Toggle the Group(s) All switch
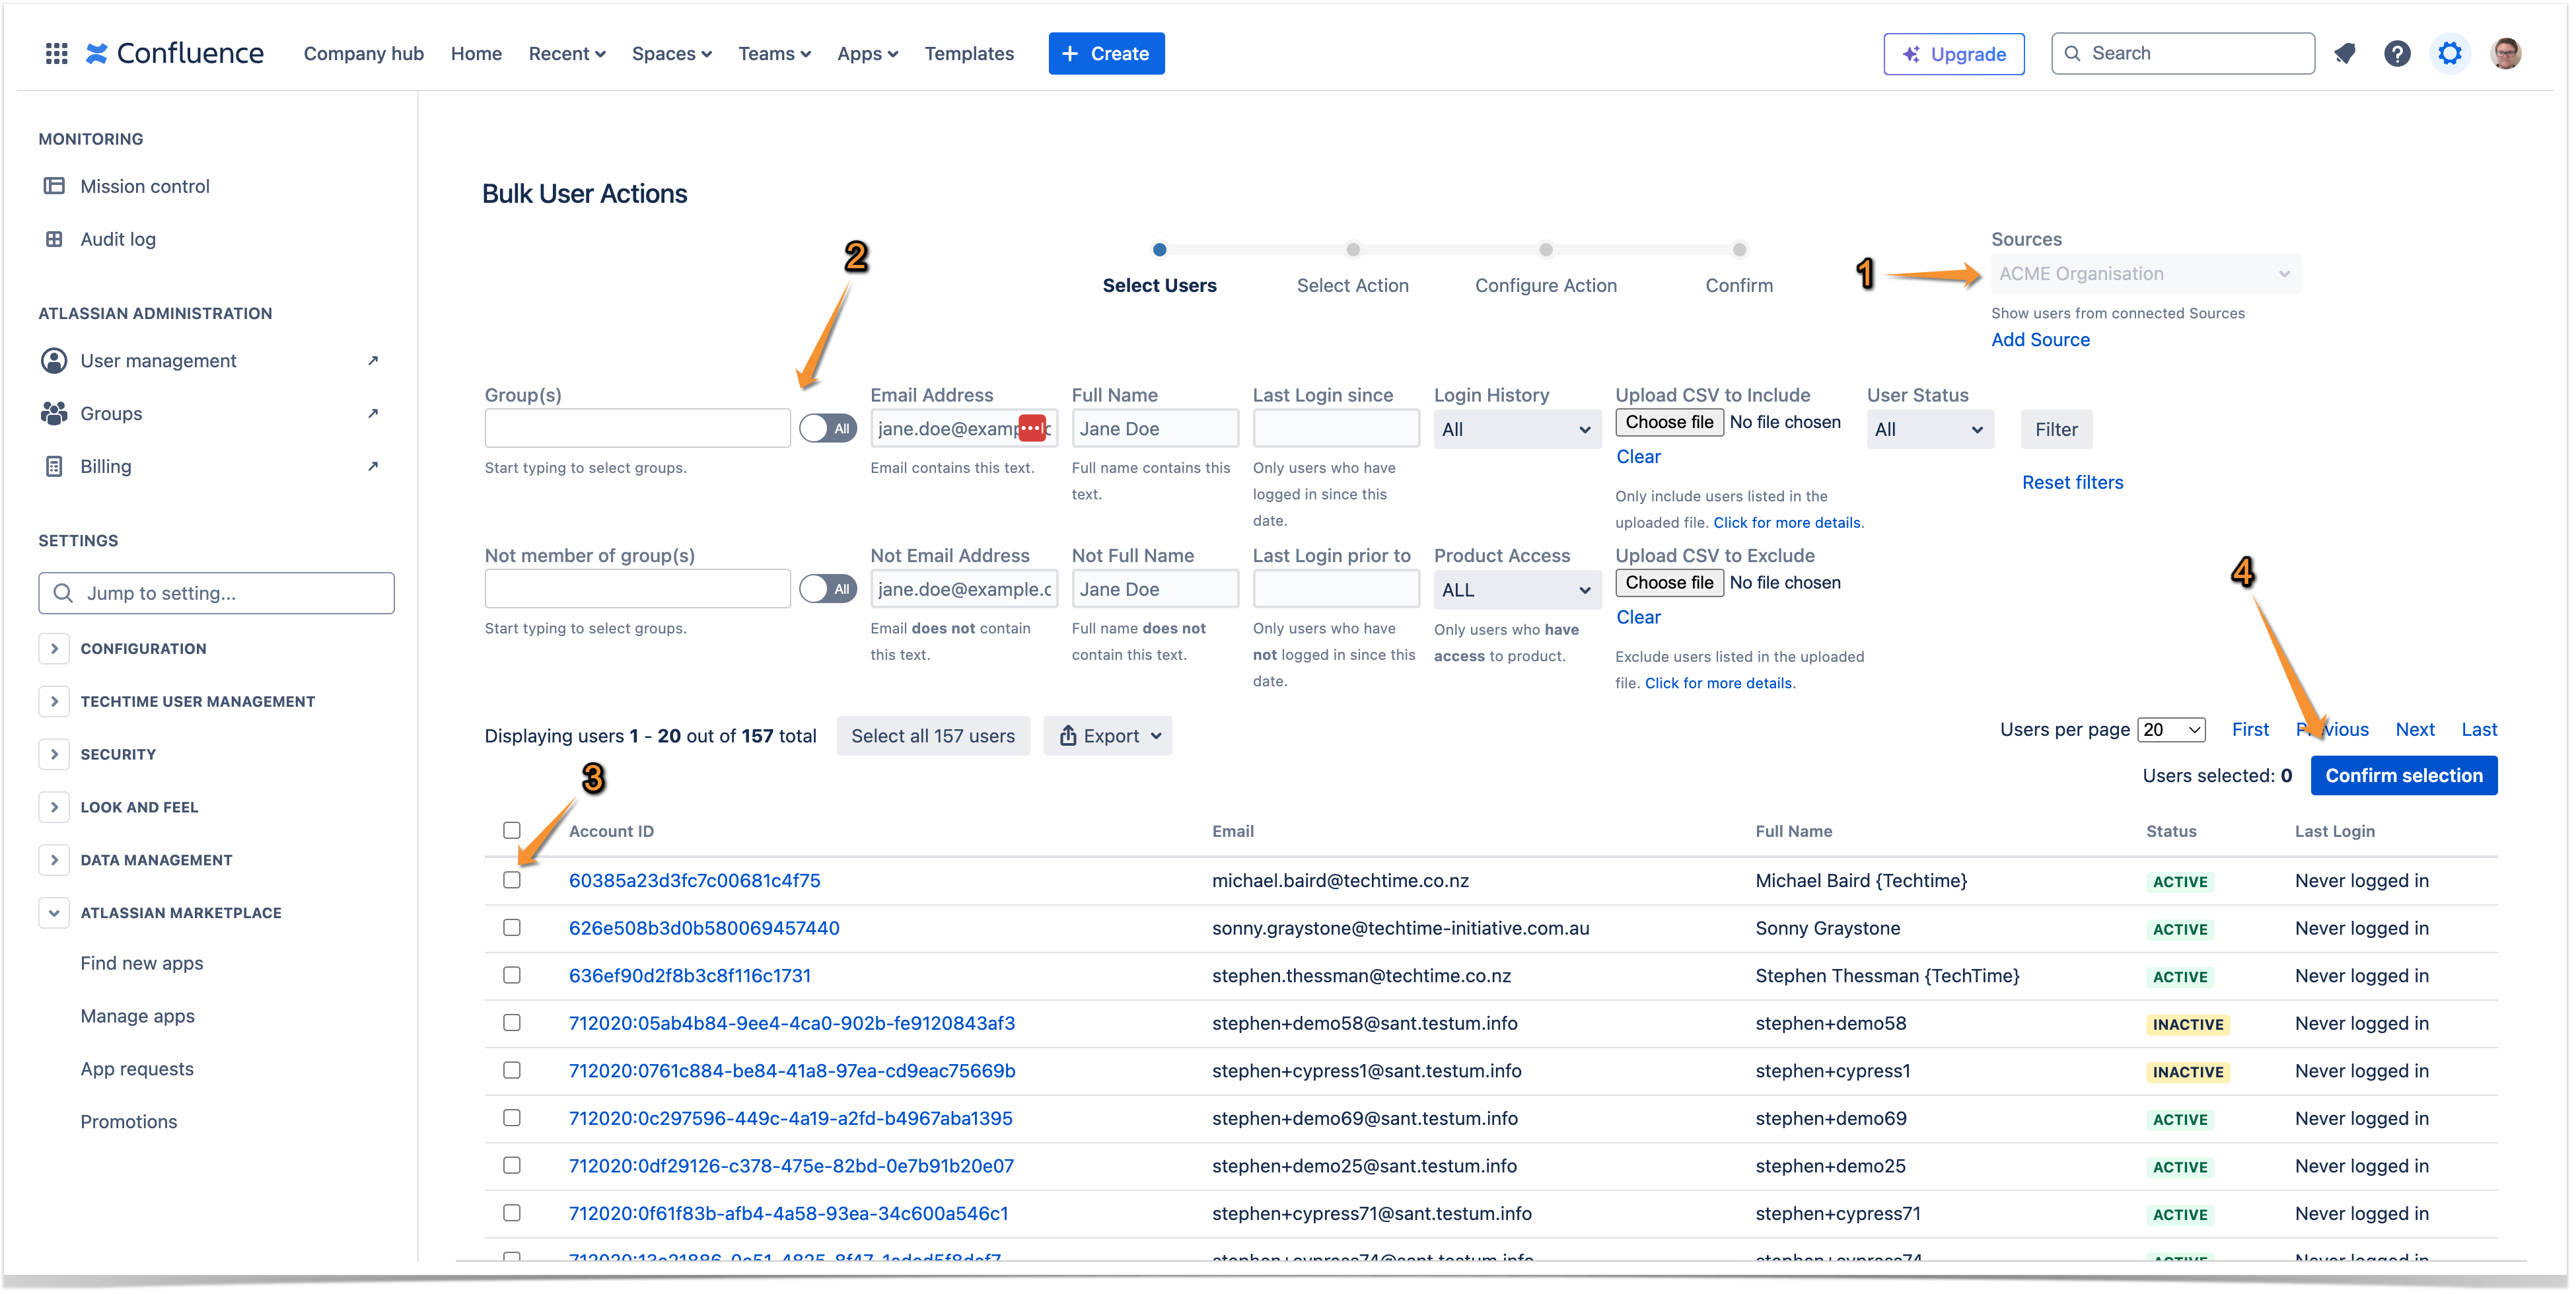 coord(827,429)
